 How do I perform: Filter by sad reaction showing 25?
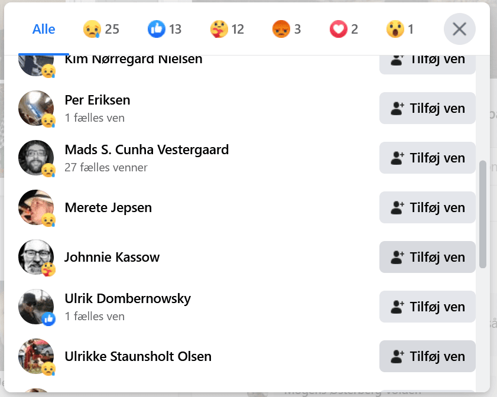click(x=101, y=29)
